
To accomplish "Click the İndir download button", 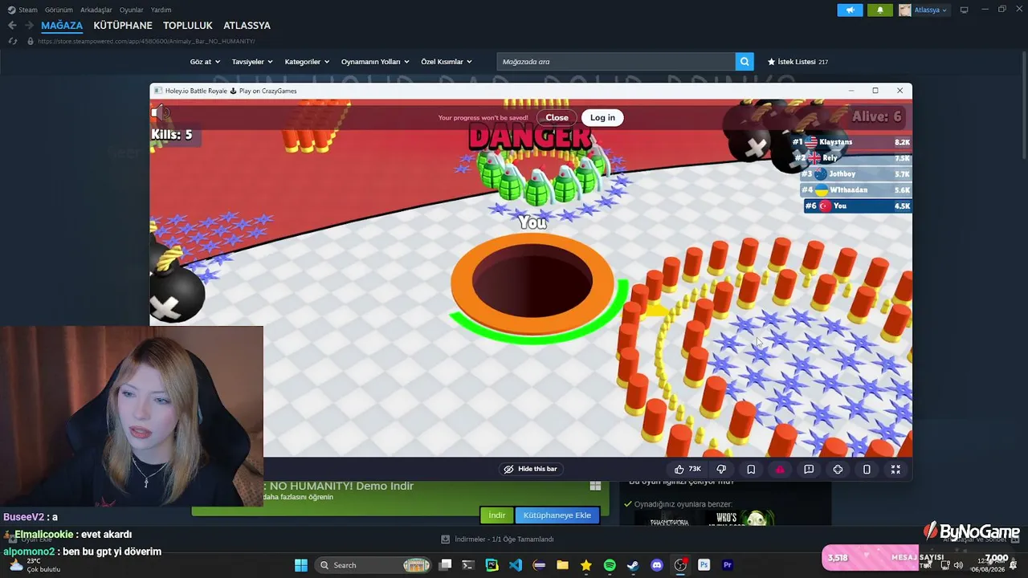I will 497,515.
